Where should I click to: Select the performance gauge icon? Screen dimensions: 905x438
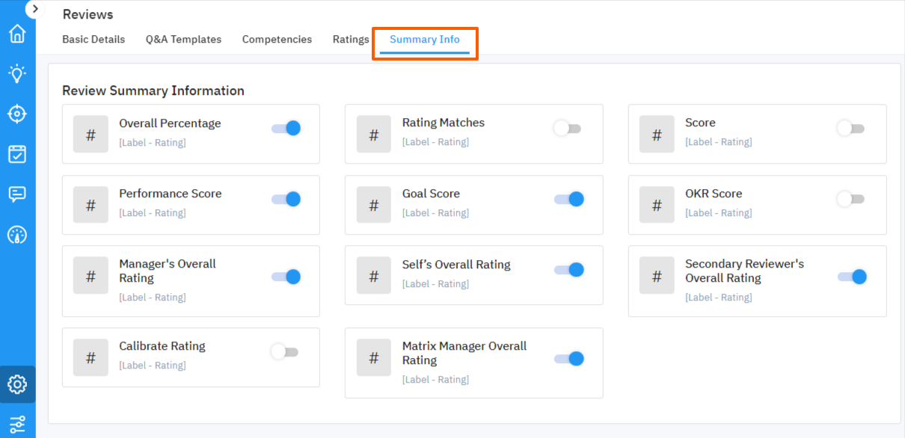point(18,235)
